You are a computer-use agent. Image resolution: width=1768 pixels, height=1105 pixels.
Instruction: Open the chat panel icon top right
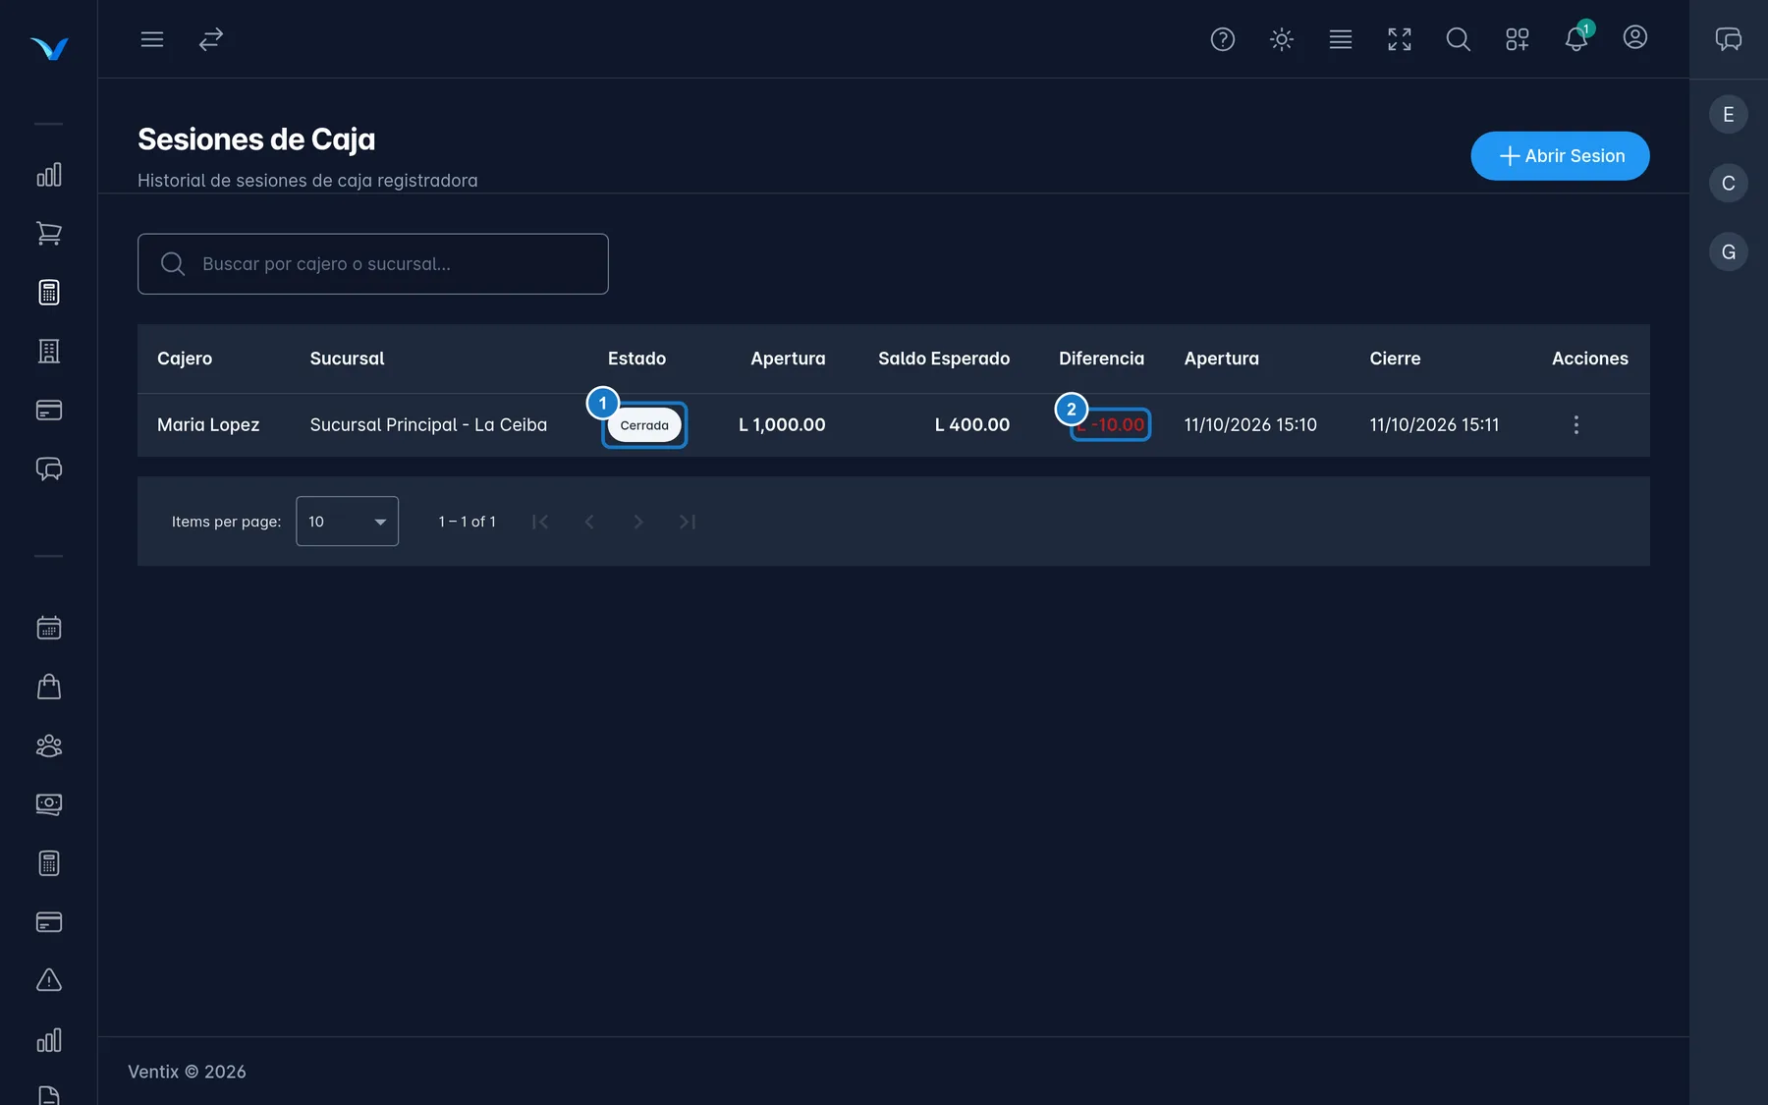coord(1729,39)
